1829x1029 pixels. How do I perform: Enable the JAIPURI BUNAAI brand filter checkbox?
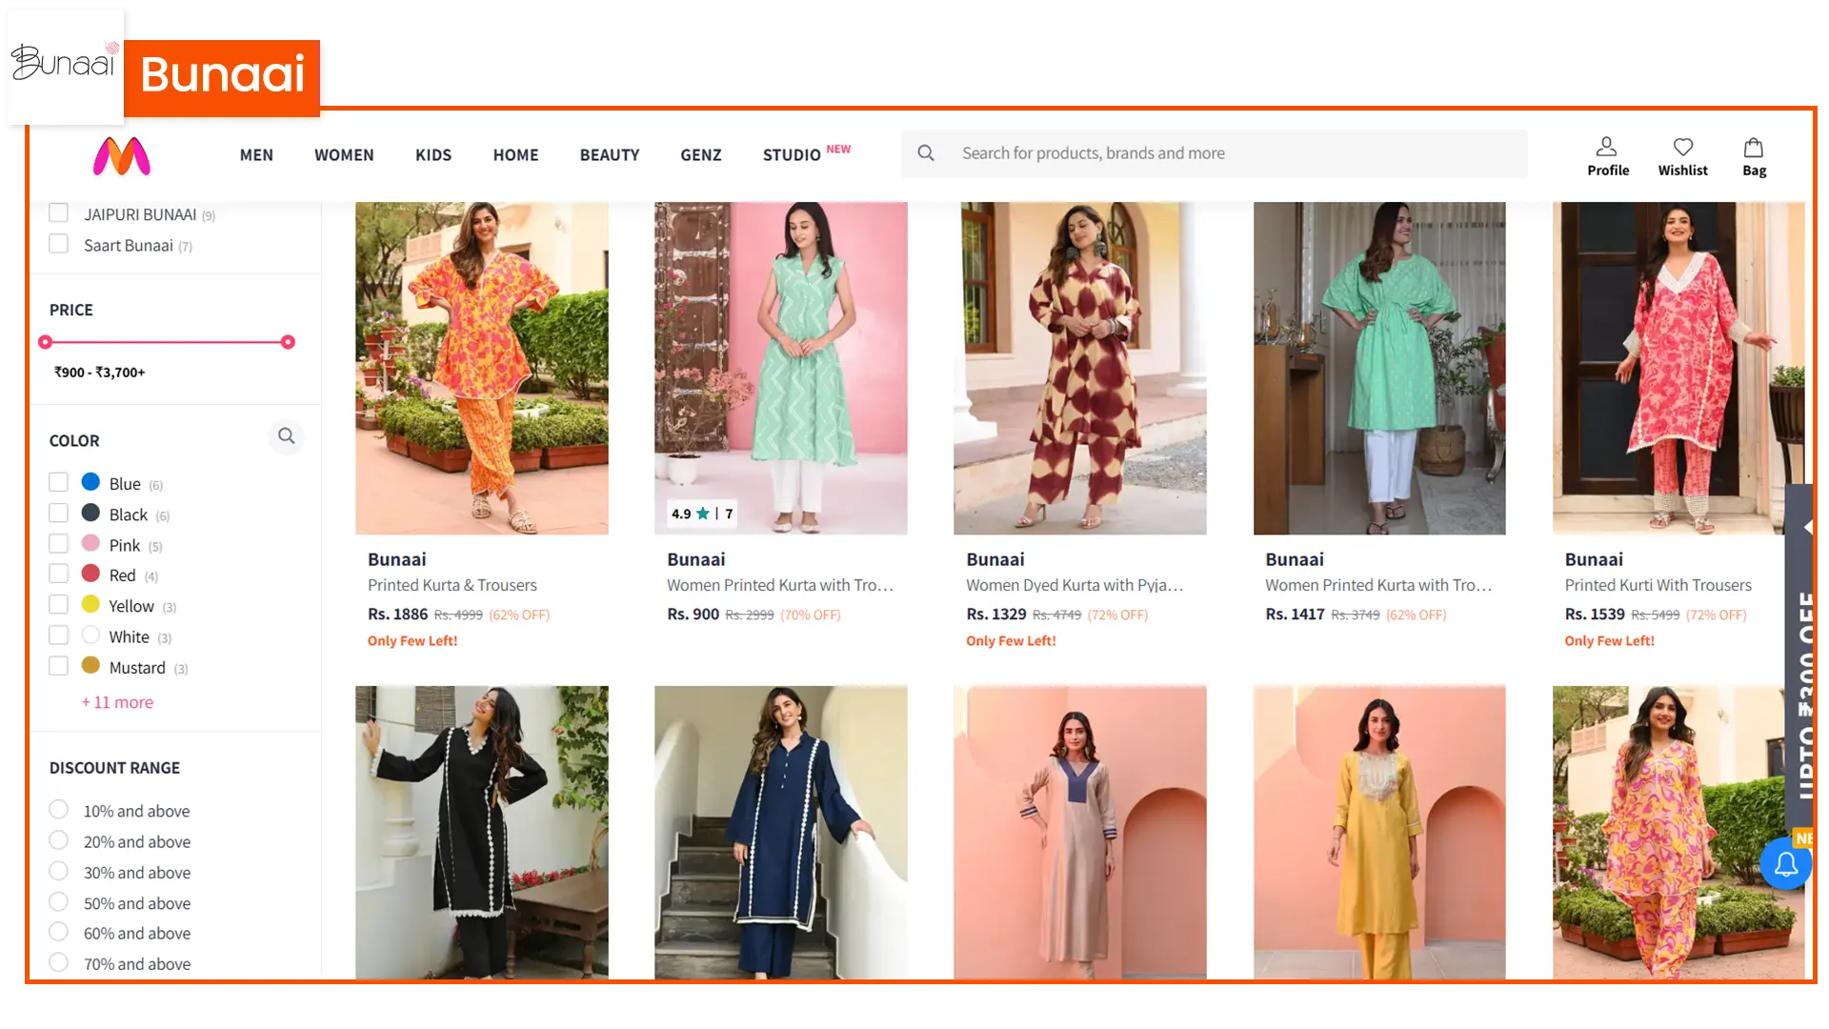click(59, 212)
